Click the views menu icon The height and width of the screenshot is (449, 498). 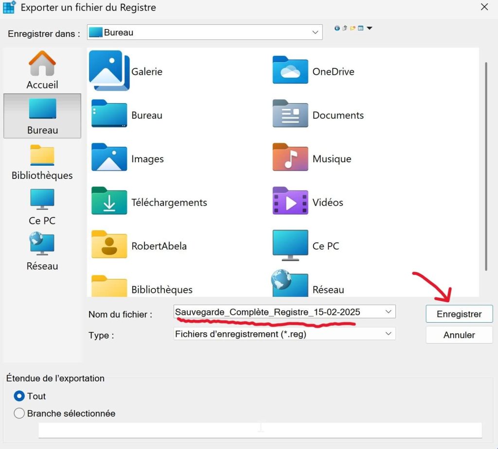[x=360, y=28]
